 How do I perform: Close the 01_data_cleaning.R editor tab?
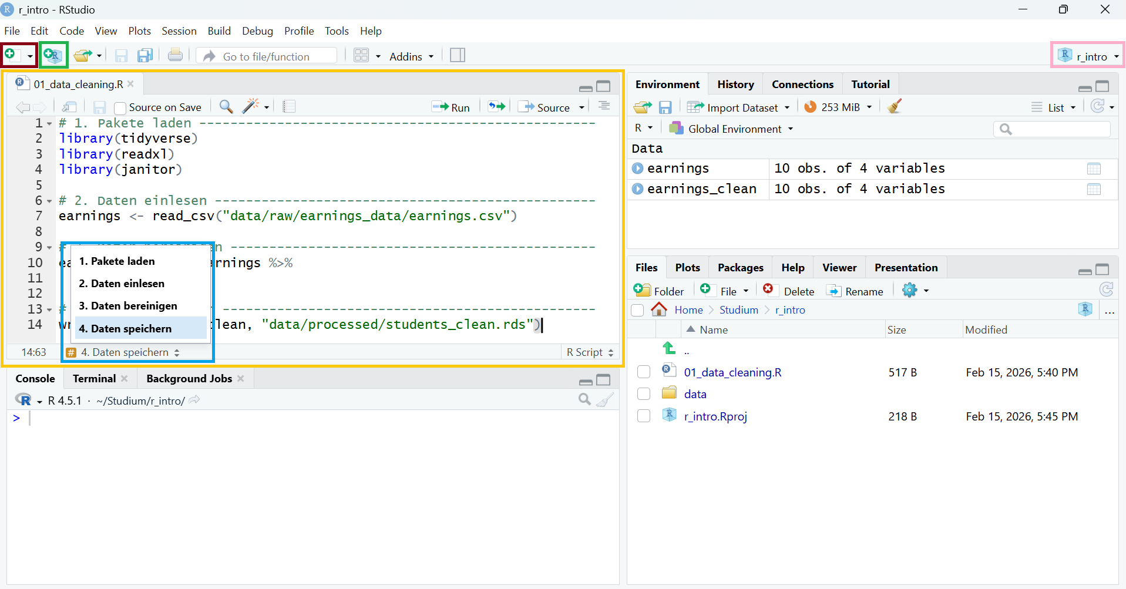tap(131, 84)
